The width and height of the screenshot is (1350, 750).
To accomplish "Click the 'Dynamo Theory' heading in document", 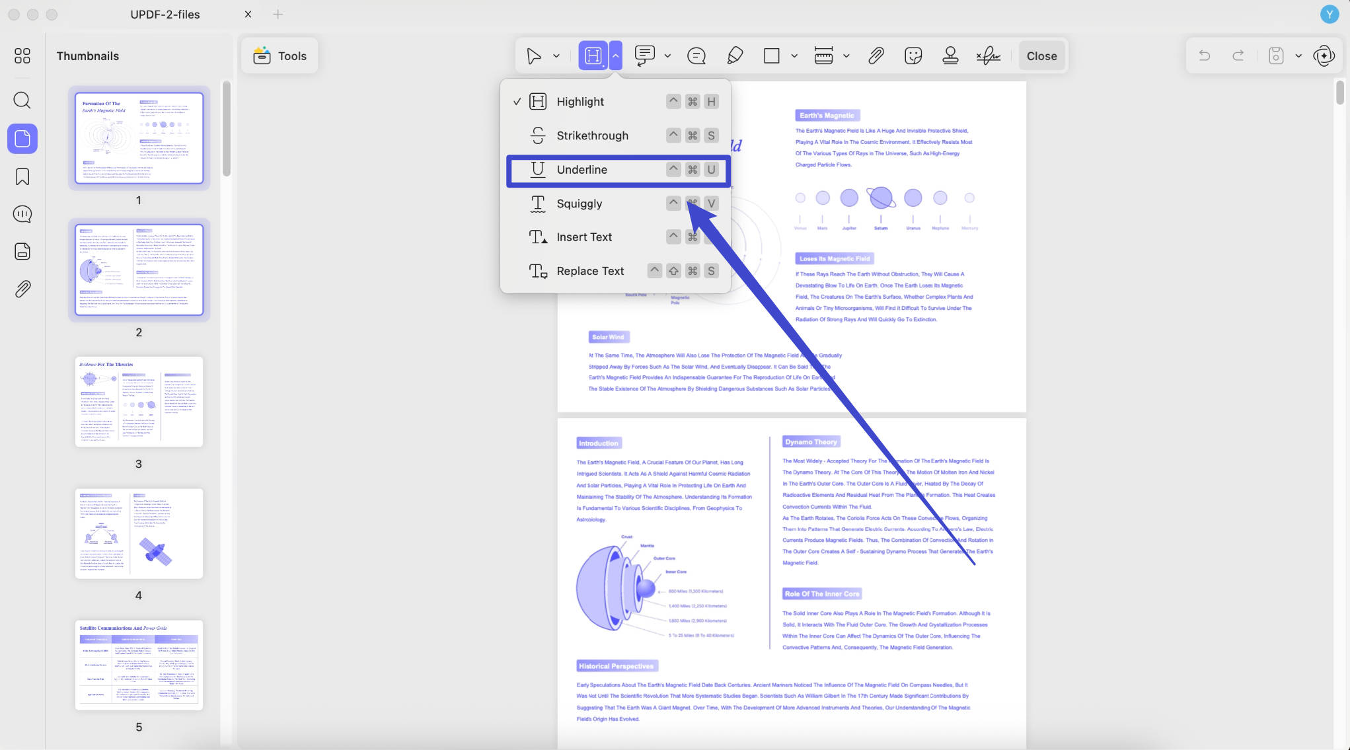I will point(811,442).
